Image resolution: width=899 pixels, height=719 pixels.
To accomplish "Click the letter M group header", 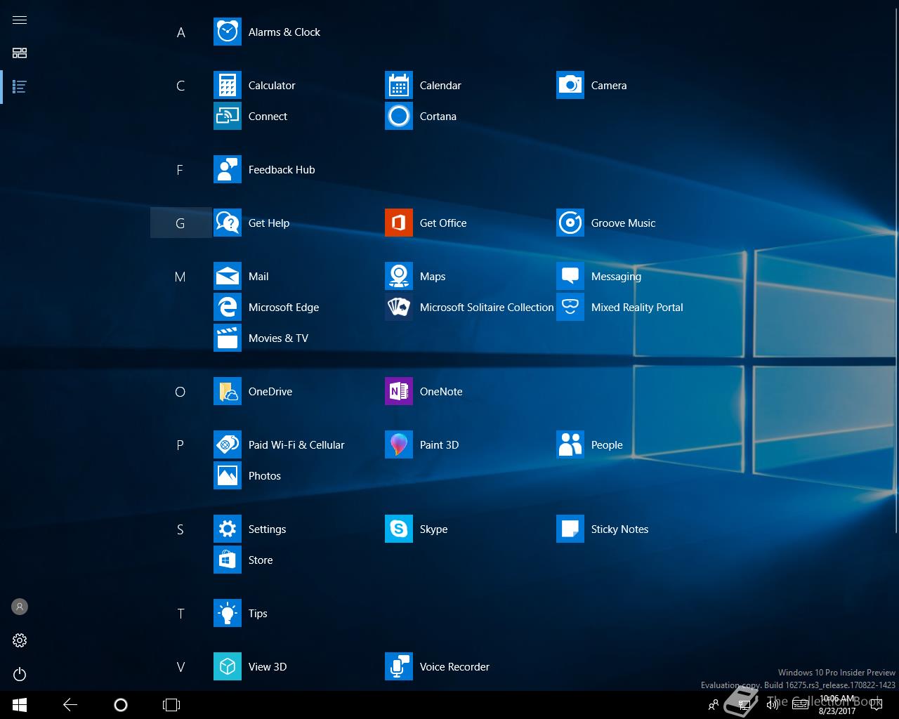I will point(181,277).
